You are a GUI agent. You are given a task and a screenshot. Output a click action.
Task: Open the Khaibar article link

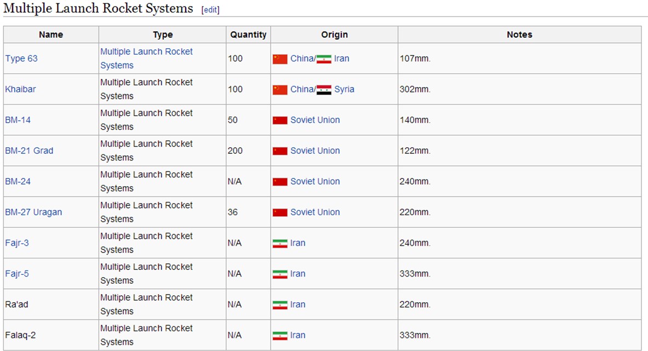(x=20, y=89)
